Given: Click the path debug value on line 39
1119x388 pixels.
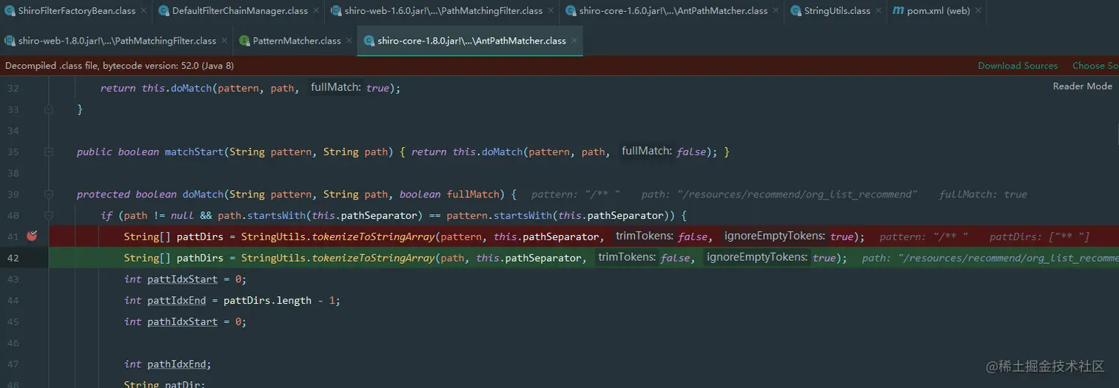Looking at the screenshot, I should point(779,194).
